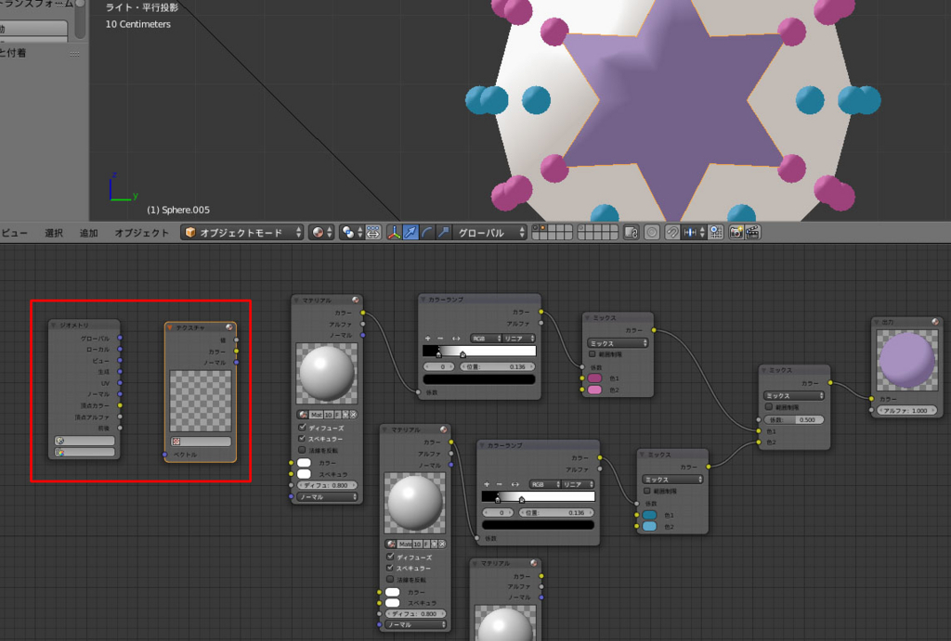Click the preview sphere icon on output node

934,322
